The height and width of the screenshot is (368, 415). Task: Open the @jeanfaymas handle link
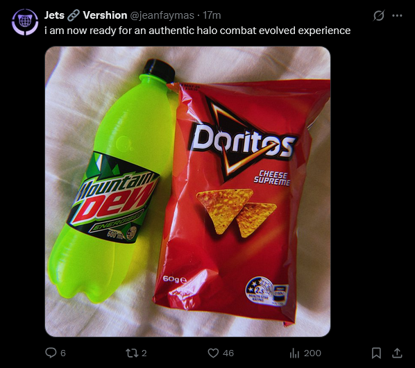[x=162, y=15]
